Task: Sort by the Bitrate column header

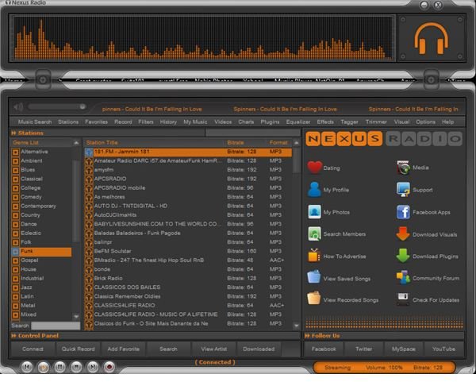Action: [x=236, y=142]
